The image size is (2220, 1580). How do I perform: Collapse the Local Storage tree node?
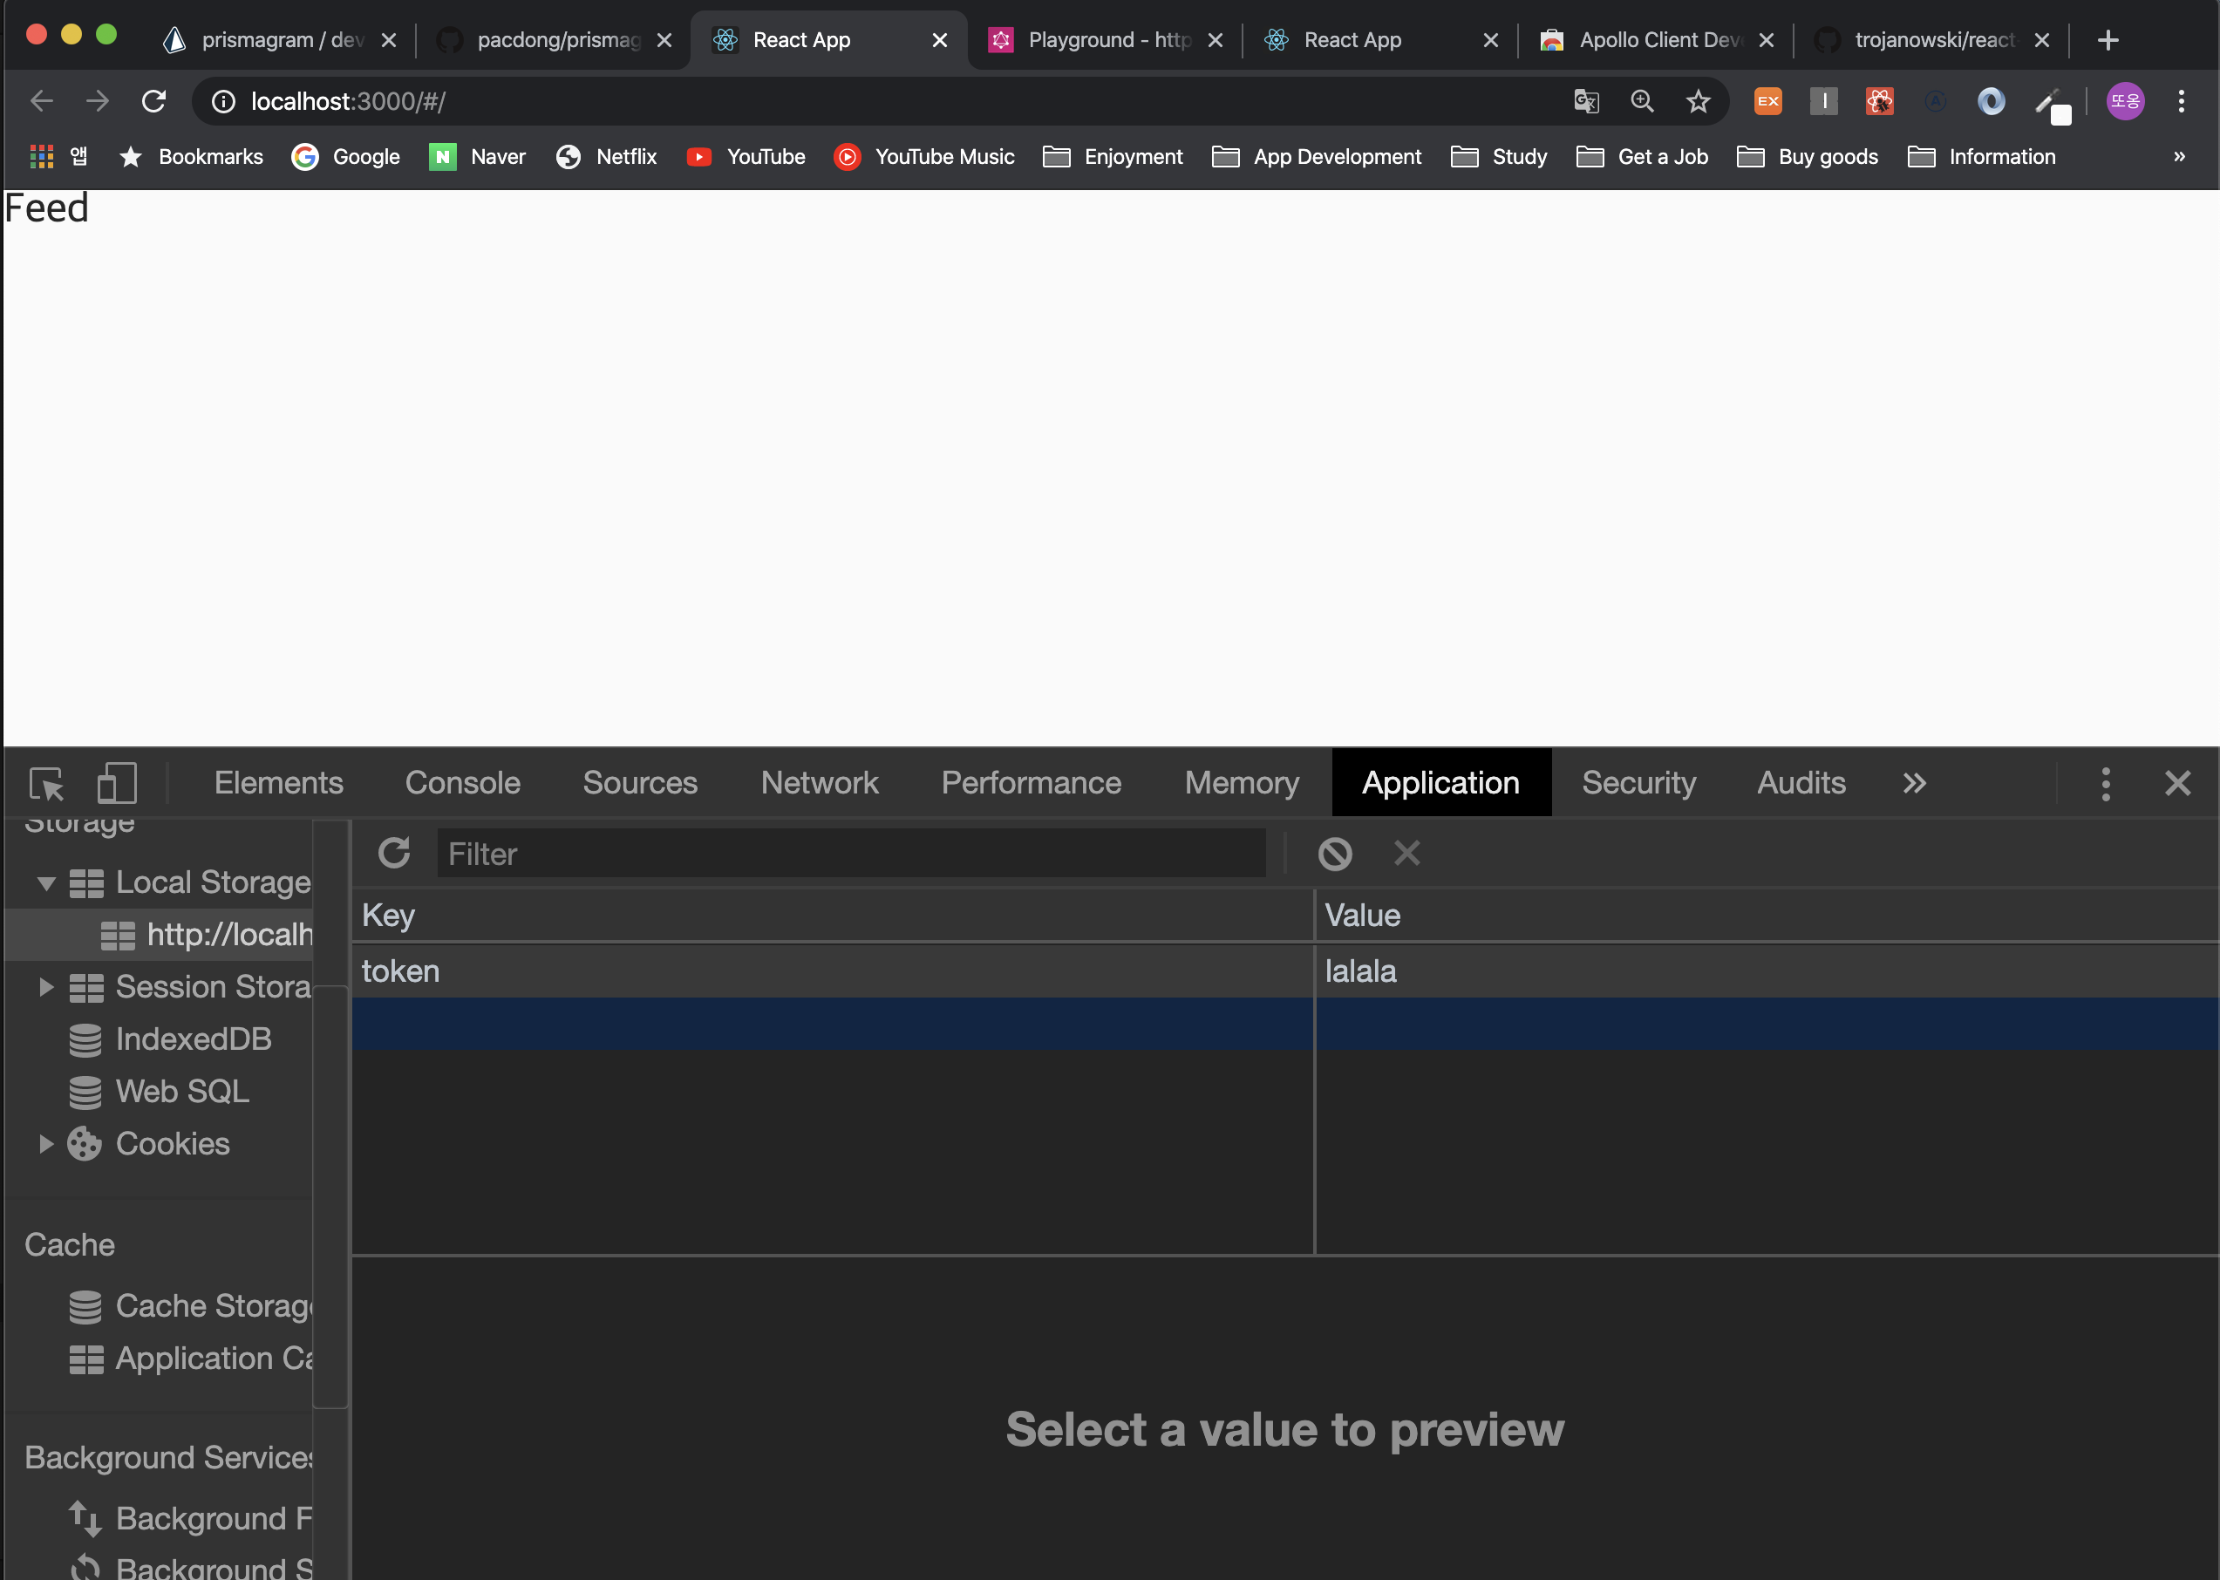tap(45, 882)
